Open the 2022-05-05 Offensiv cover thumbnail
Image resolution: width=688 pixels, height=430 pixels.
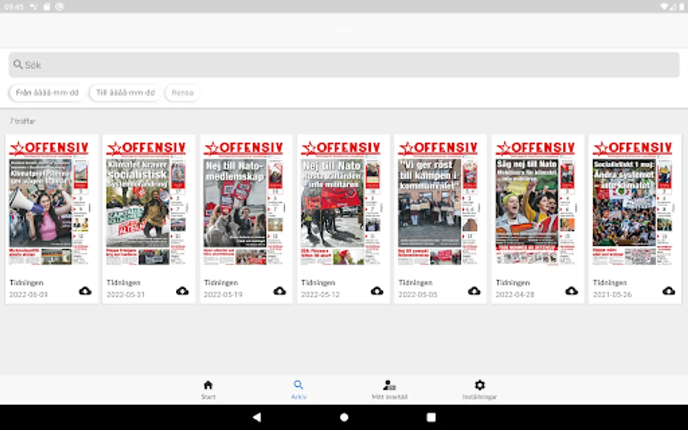coord(438,204)
